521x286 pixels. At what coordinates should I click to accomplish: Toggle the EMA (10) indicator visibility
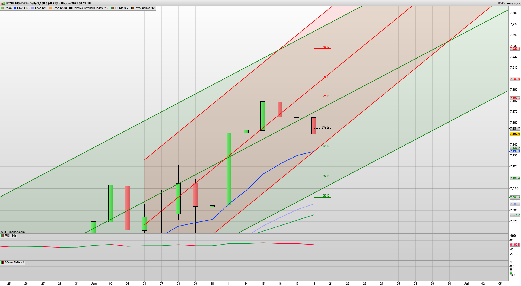(14, 8)
